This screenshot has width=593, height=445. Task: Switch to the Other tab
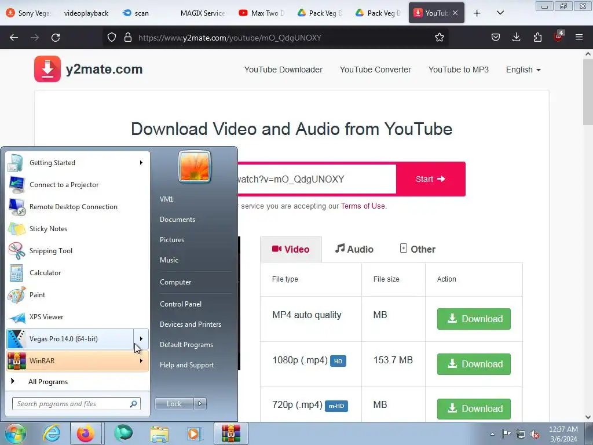coord(418,249)
